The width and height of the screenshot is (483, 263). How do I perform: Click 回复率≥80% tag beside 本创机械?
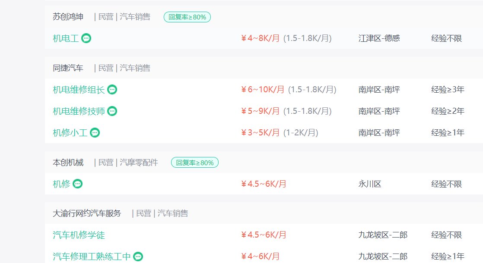(x=195, y=163)
